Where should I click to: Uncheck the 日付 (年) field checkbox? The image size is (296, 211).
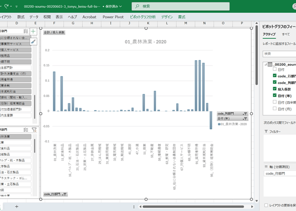pyautogui.click(x=275, y=95)
